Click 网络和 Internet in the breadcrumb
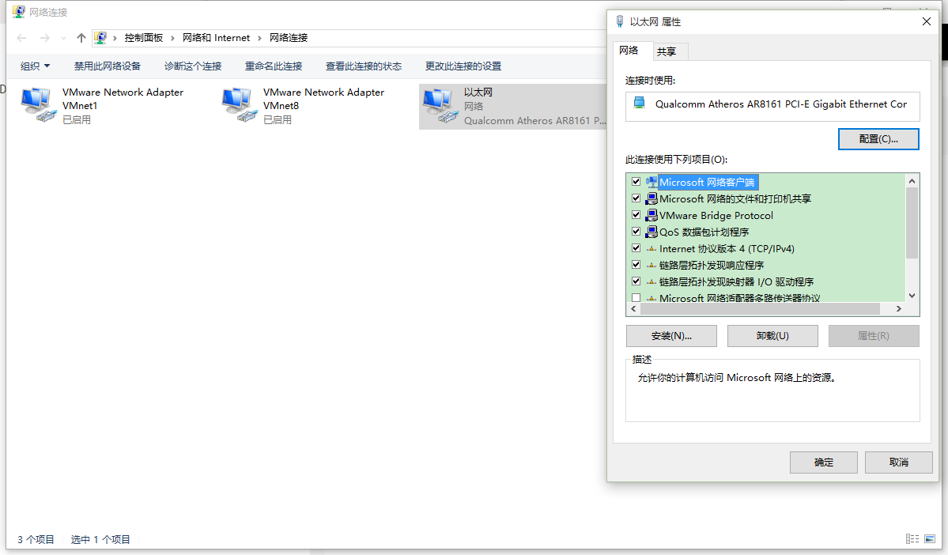The height and width of the screenshot is (555, 948). pos(216,38)
